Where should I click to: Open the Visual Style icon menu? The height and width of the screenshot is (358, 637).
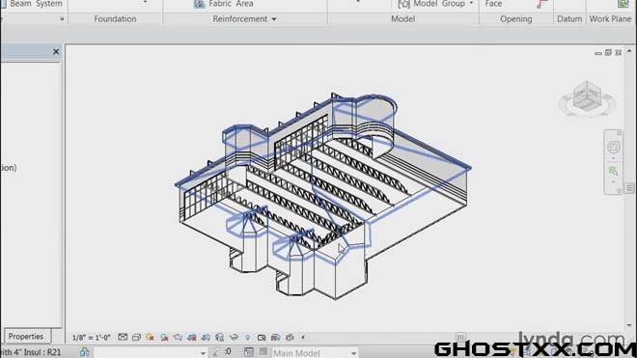coord(136,338)
